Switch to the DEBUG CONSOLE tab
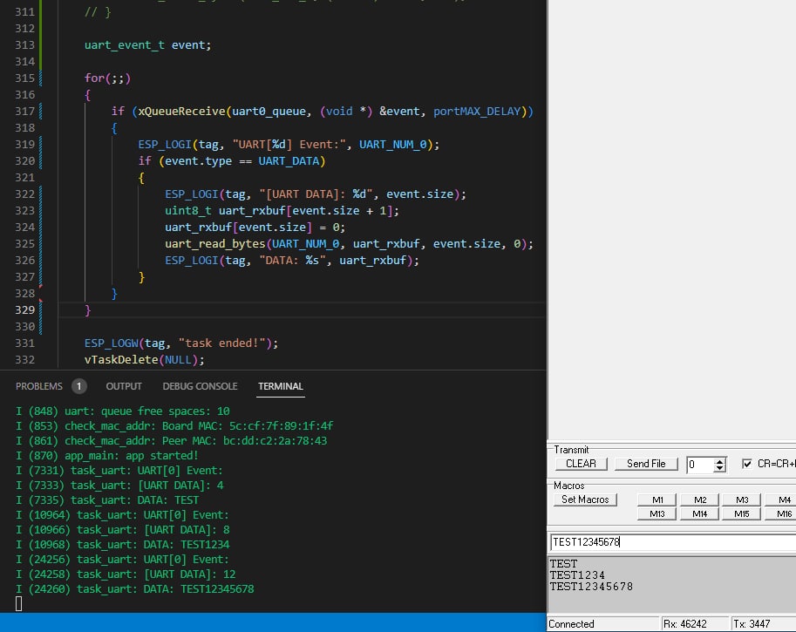The width and height of the screenshot is (796, 632). [x=200, y=386]
